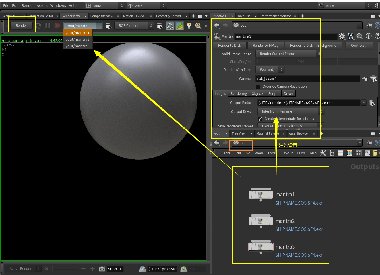Toggle the auto-update recycle icon
The width and height of the screenshot is (380, 275).
pyautogui.click(x=170, y=26)
